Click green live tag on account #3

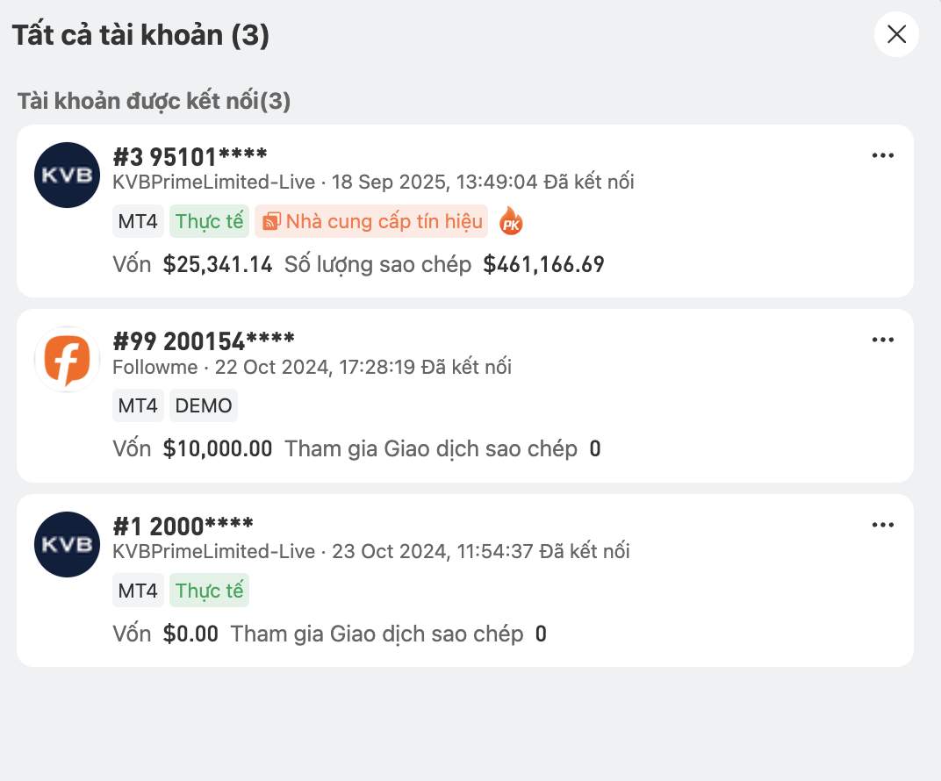[x=209, y=221]
